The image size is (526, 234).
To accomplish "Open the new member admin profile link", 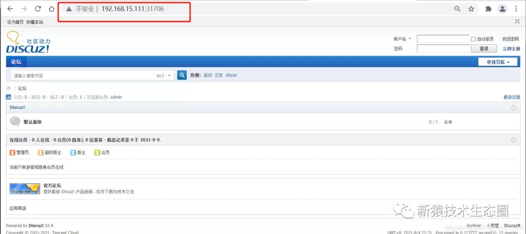I will 116,97.
